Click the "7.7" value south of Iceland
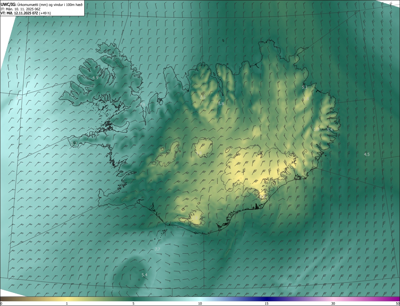 click(157, 249)
